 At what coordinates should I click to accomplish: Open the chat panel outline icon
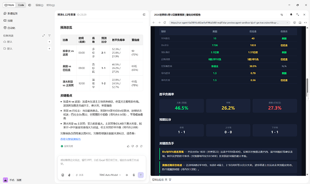[x=144, y=15]
